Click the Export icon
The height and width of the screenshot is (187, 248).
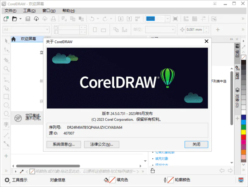pos(129,19)
